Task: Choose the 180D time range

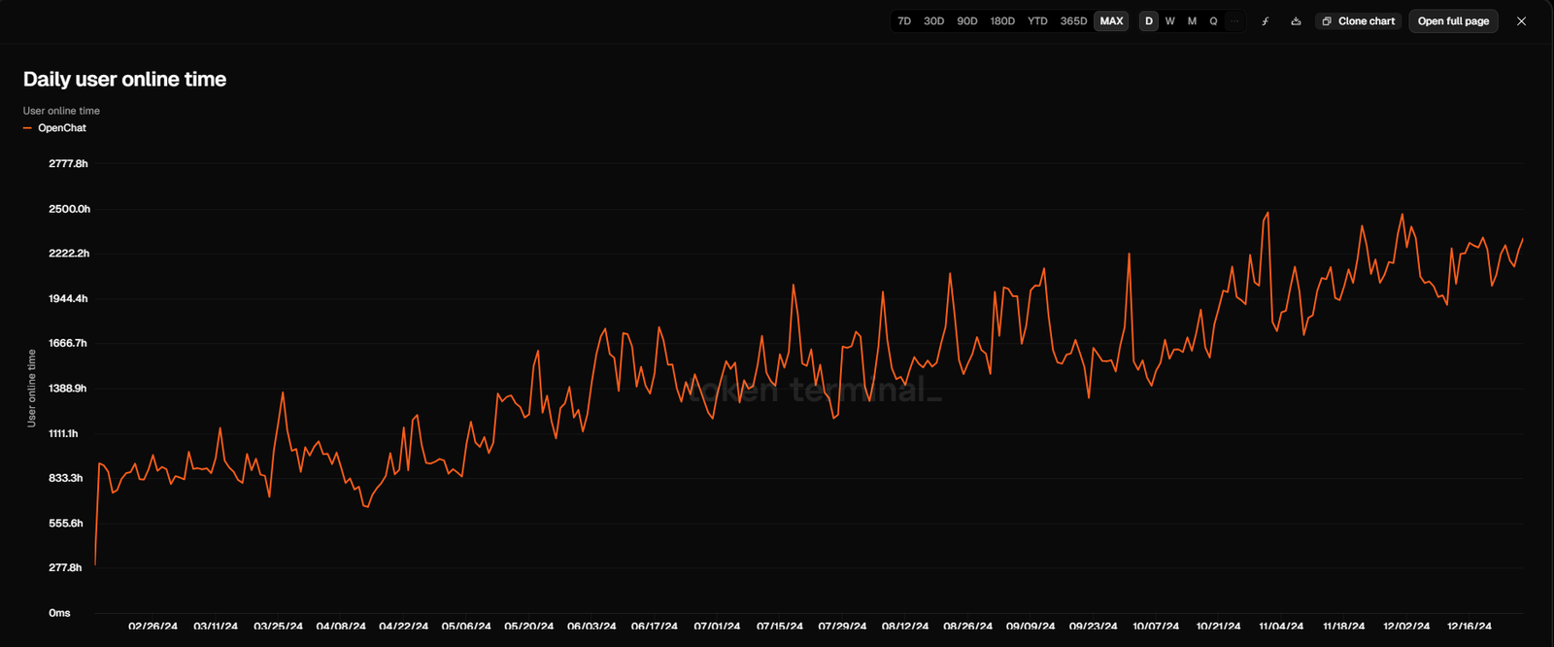Action: (1002, 21)
